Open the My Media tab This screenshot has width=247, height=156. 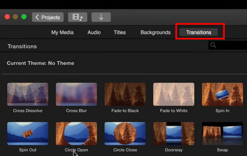point(63,33)
